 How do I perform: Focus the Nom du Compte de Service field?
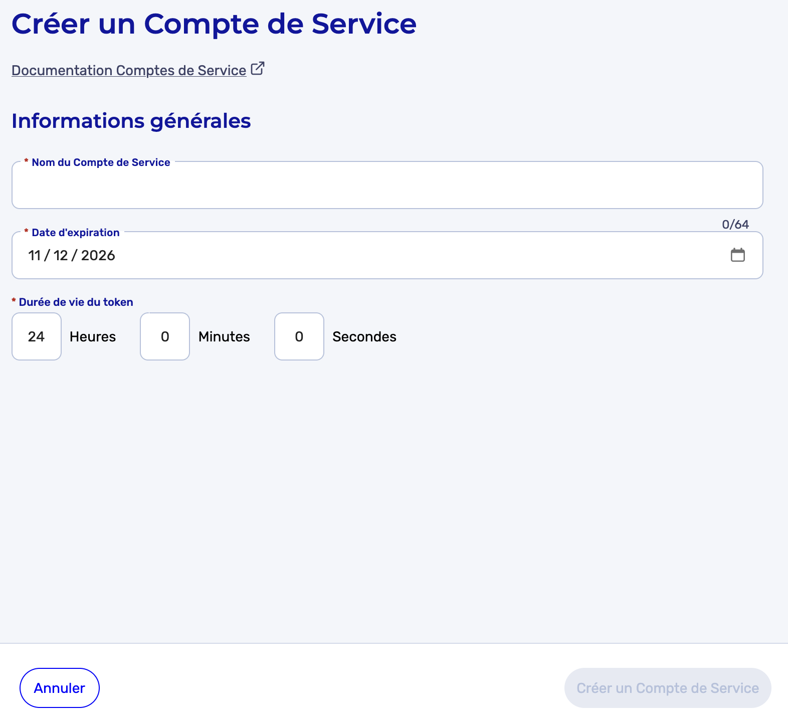(x=387, y=185)
